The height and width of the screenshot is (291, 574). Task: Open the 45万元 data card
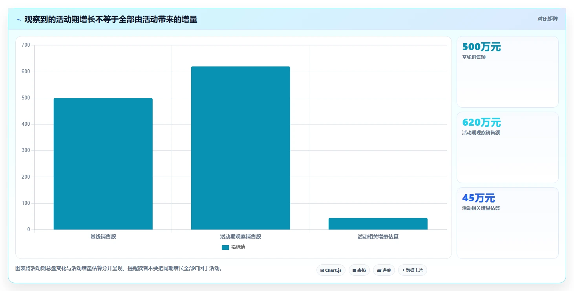(508, 223)
